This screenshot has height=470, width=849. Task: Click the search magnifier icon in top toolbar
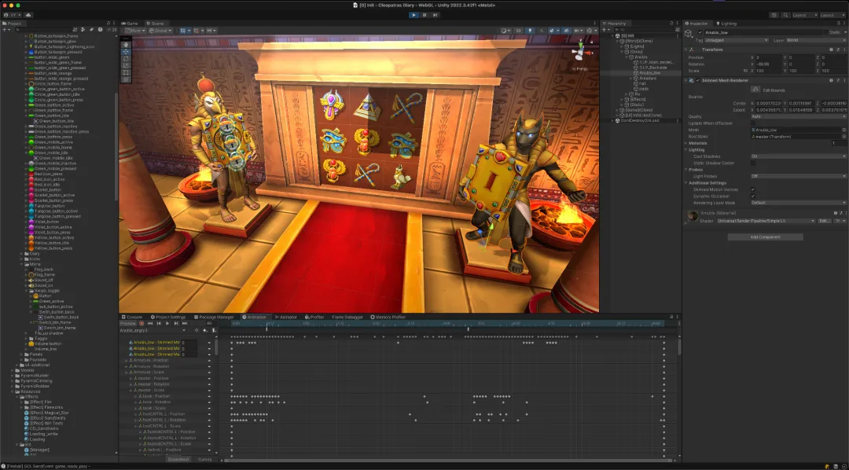pos(785,15)
